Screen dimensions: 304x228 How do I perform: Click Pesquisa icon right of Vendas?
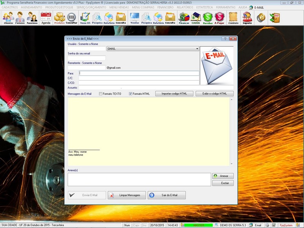[147, 18]
